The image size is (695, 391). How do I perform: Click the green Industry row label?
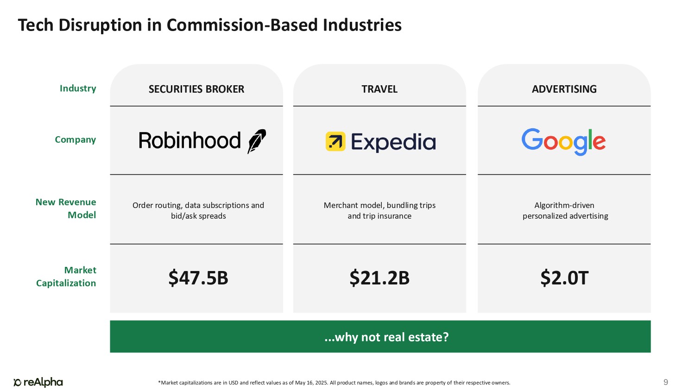click(78, 88)
